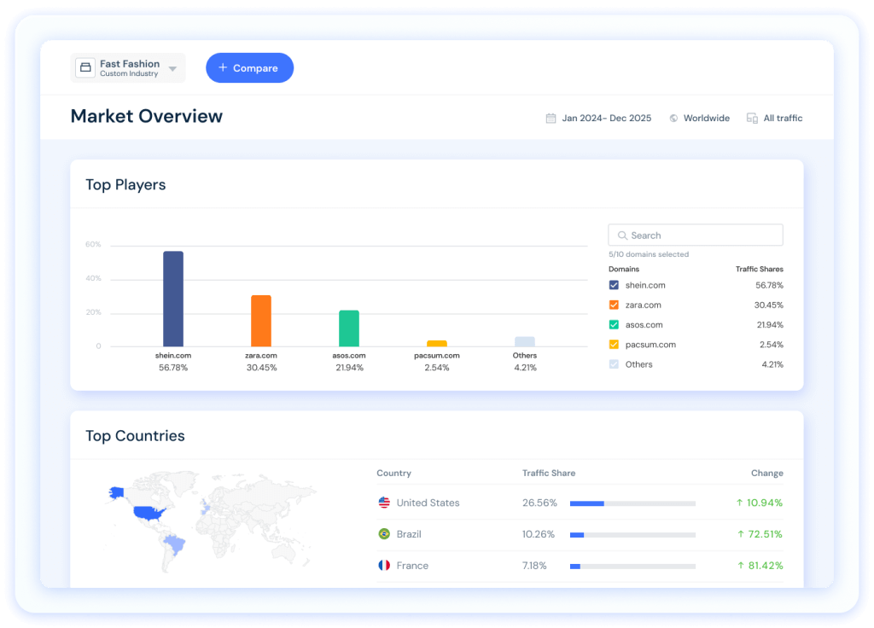Open the Fast Fashion dropdown arrow
Viewport: 874px width, 628px height.
point(172,68)
